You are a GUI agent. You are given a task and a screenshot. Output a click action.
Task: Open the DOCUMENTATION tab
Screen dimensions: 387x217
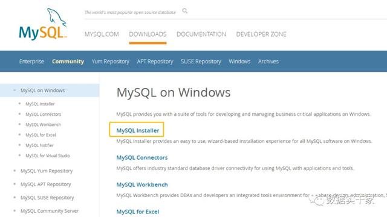(x=201, y=34)
